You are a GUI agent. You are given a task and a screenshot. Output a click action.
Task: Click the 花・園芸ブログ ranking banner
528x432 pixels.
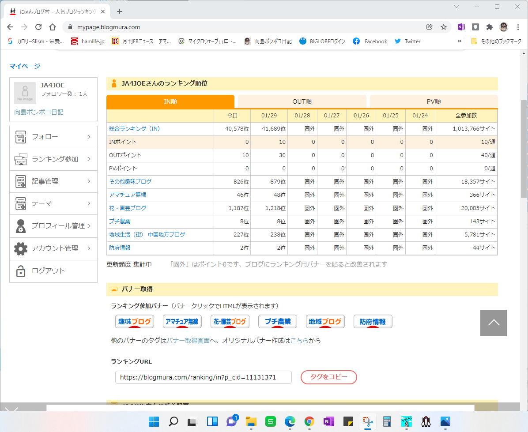click(x=230, y=321)
